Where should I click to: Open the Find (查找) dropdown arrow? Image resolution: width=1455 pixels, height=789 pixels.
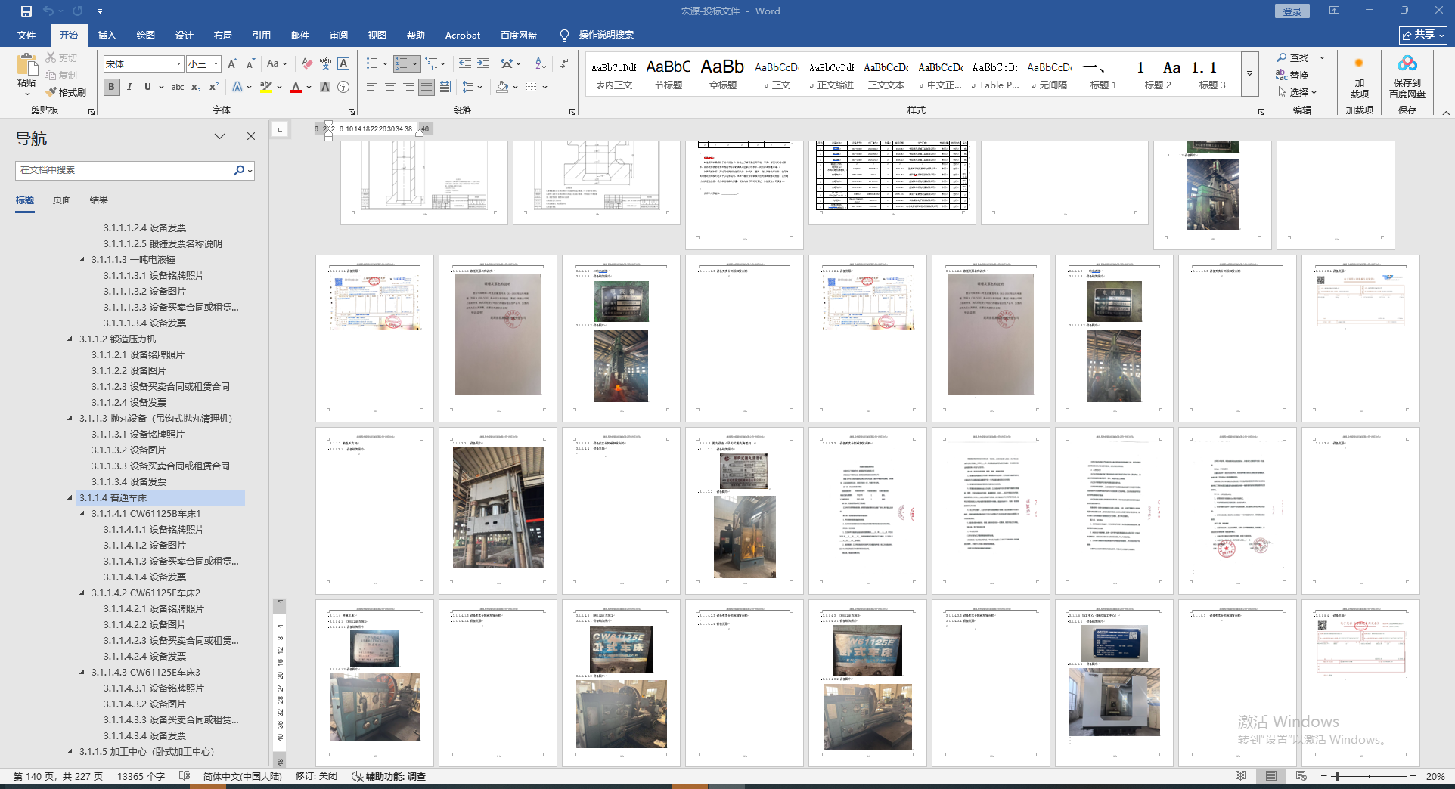click(1323, 58)
